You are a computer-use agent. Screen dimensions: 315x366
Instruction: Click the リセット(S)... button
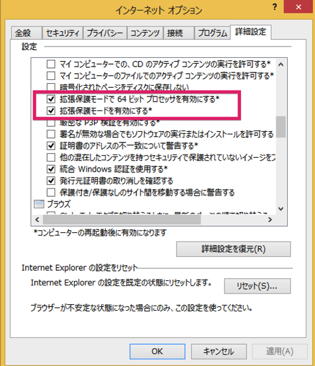click(x=257, y=286)
